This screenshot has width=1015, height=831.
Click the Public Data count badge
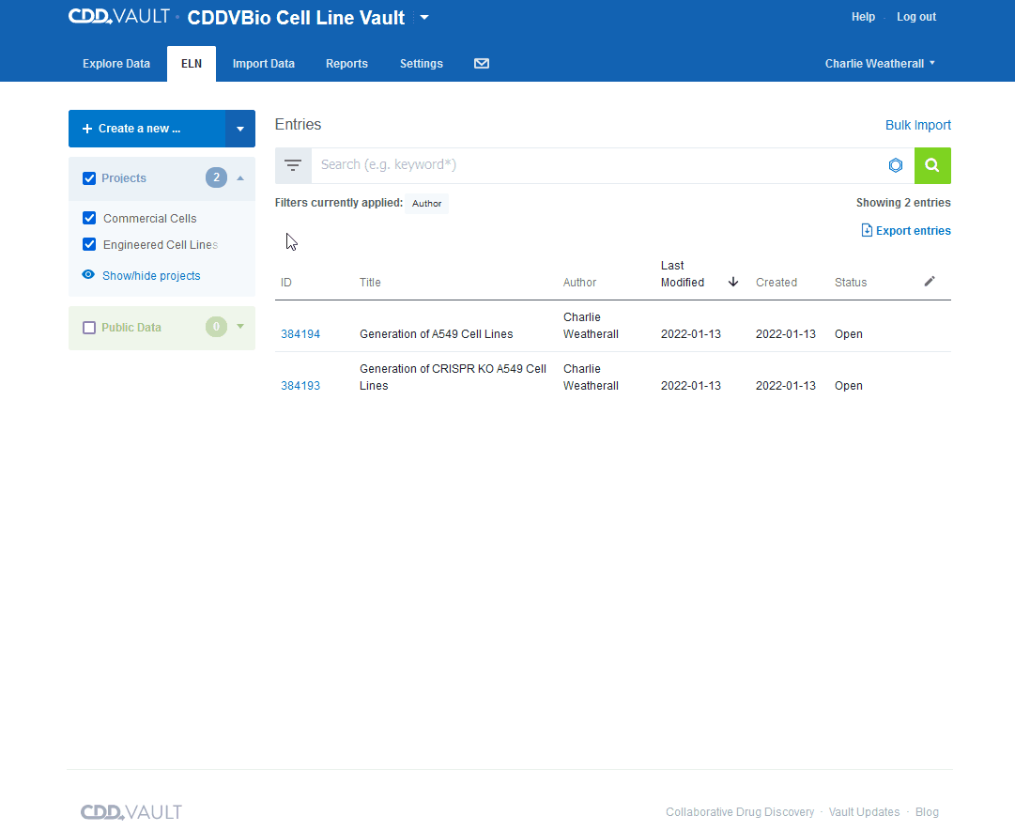tap(216, 327)
